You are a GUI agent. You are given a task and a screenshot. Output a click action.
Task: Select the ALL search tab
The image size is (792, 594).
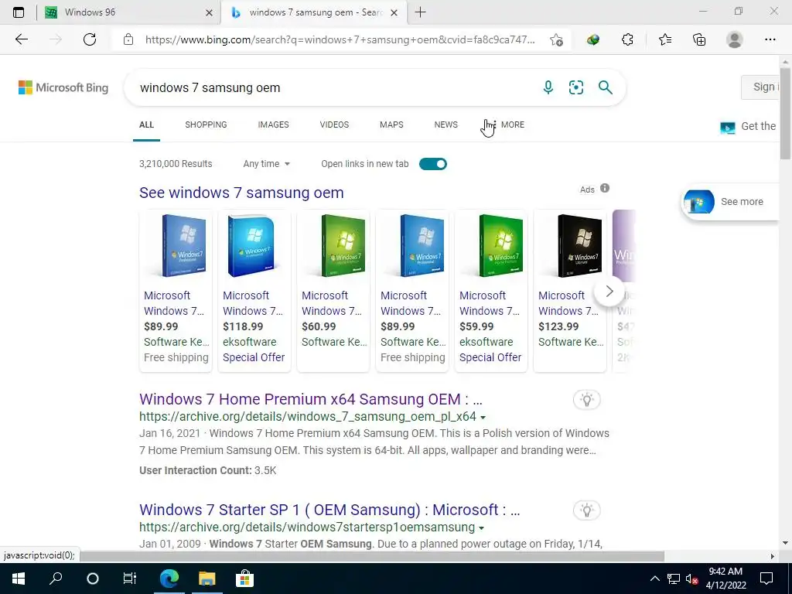[x=146, y=125]
